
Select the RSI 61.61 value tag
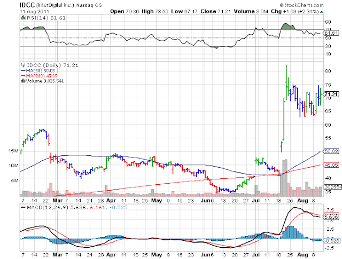(x=331, y=33)
